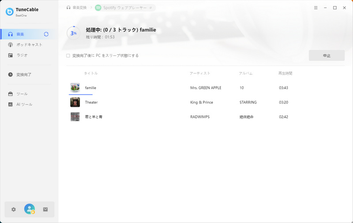Click the 3% progress circle
The image size is (353, 223).
pyautogui.click(x=73, y=33)
